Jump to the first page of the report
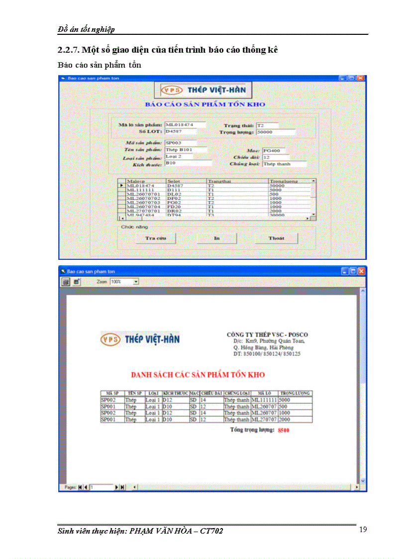The height and width of the screenshot is (559, 406). (80, 486)
